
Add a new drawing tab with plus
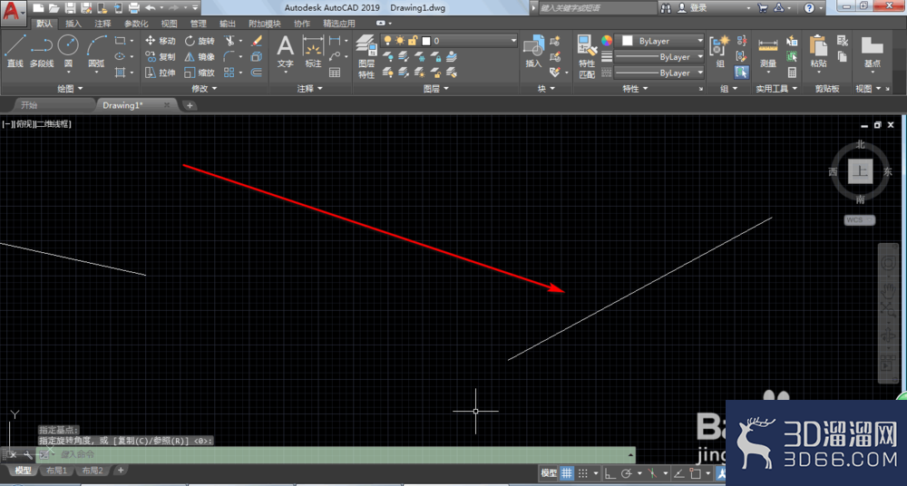click(x=190, y=105)
